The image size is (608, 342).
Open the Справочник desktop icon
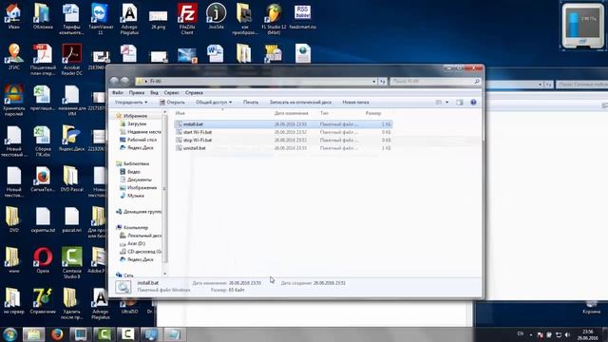43,301
